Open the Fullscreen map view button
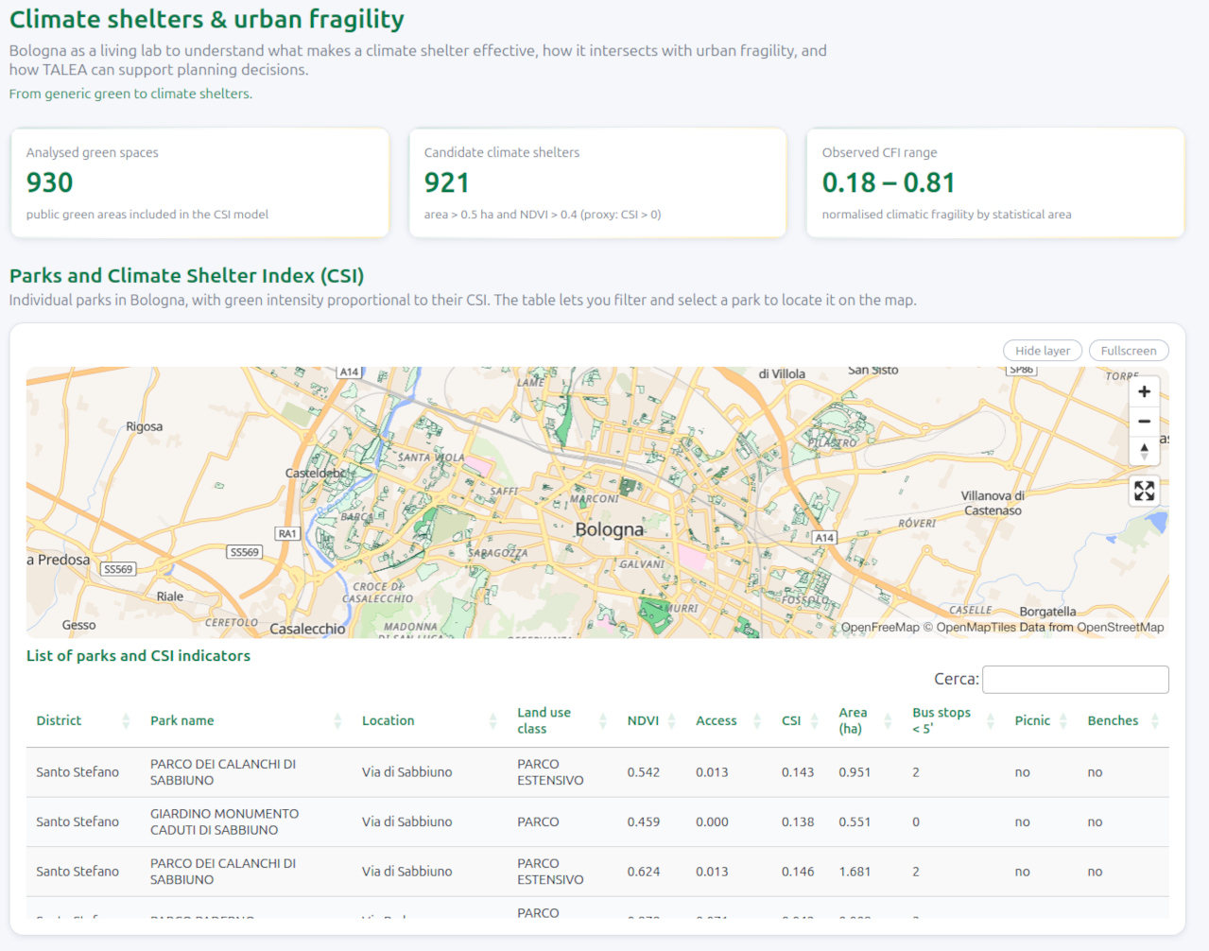Viewport: 1209px width, 951px height. pyautogui.click(x=1128, y=351)
